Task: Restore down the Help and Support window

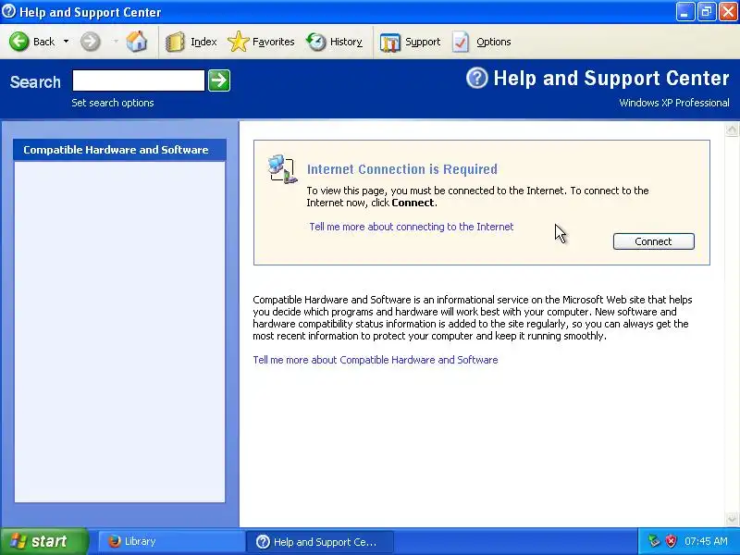Action: coord(707,12)
